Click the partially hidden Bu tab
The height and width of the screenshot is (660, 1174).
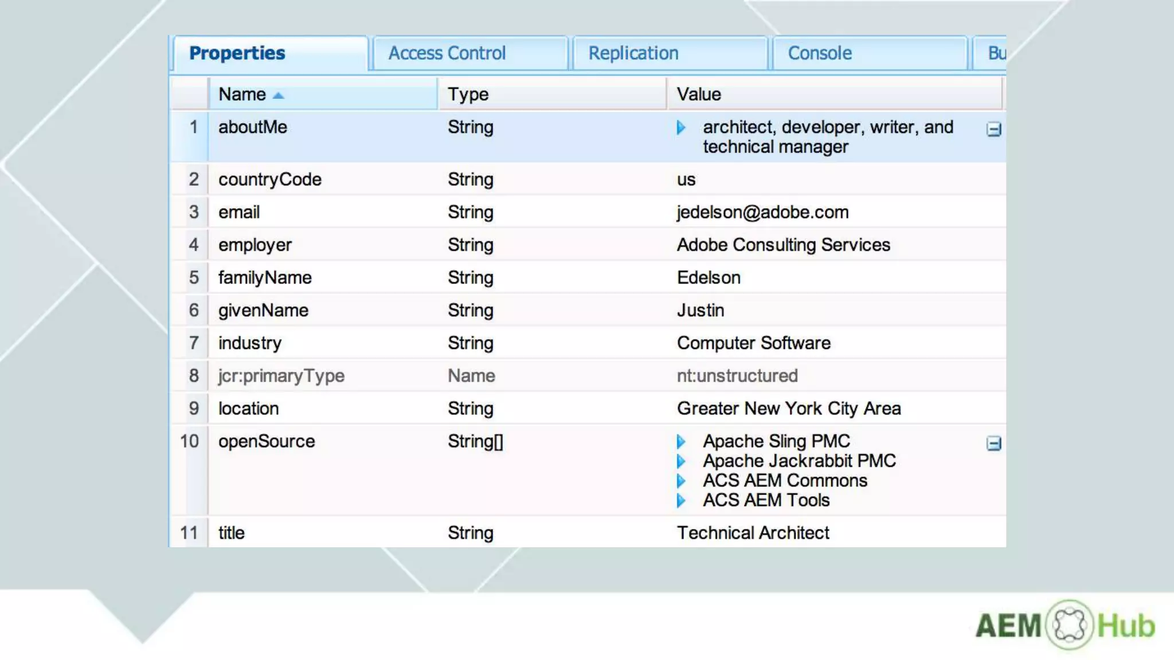click(995, 53)
